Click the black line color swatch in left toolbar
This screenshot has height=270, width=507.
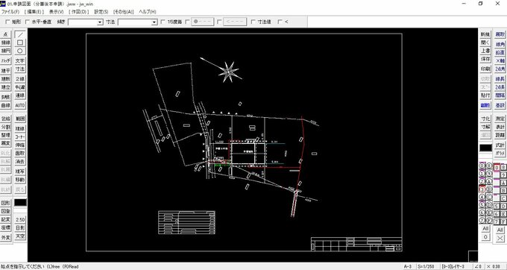(20, 202)
